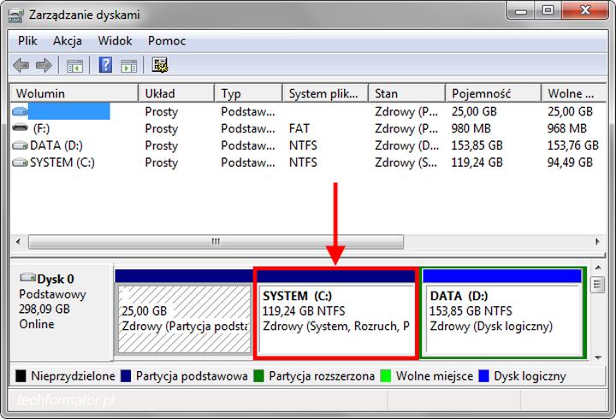Viewport: 616px width, 419px height.
Task: Select the F: volume drive icon
Action: click(20, 128)
